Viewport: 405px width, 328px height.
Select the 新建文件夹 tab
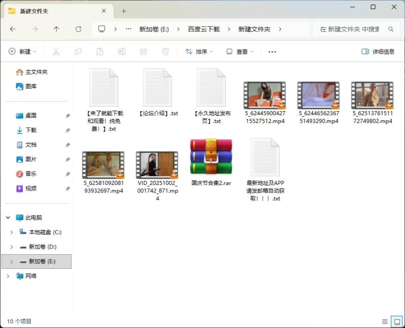(56, 11)
